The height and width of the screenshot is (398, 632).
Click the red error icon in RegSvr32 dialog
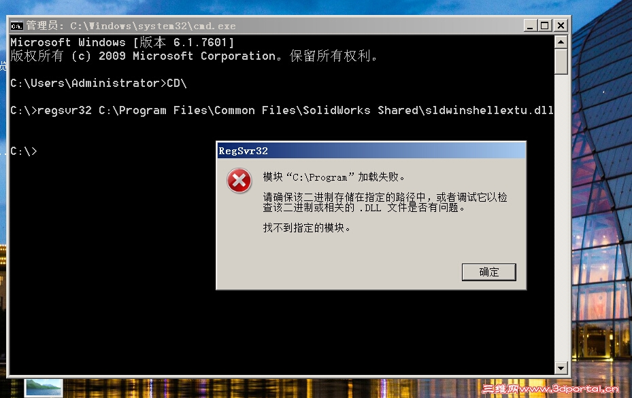pyautogui.click(x=239, y=181)
